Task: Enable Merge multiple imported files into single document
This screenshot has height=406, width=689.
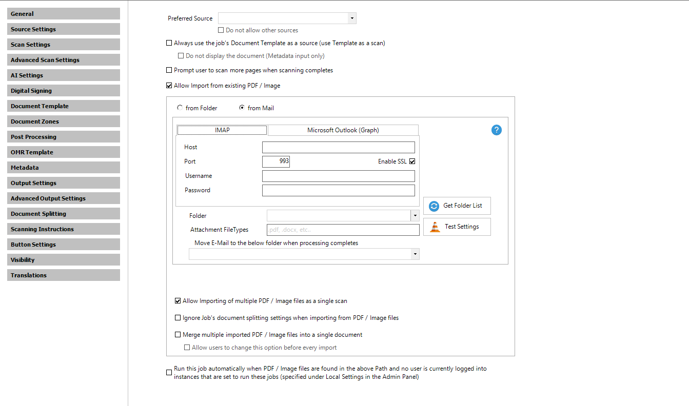Action: click(x=178, y=335)
